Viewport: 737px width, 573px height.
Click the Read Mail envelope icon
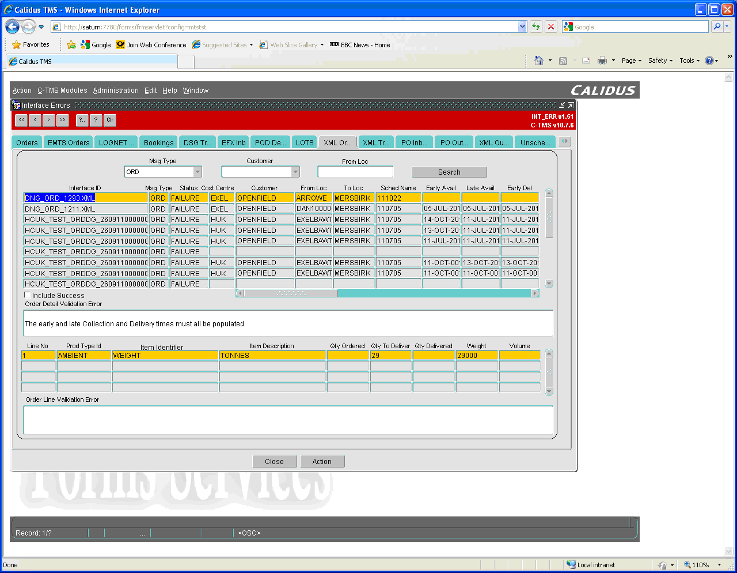pyautogui.click(x=586, y=61)
